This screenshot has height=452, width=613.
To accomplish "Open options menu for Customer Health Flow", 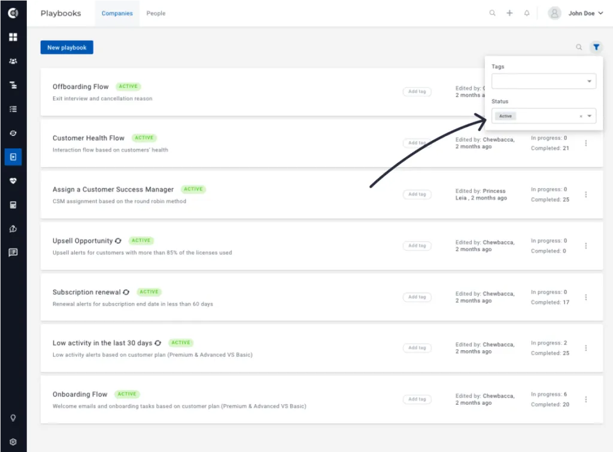I will tap(585, 143).
